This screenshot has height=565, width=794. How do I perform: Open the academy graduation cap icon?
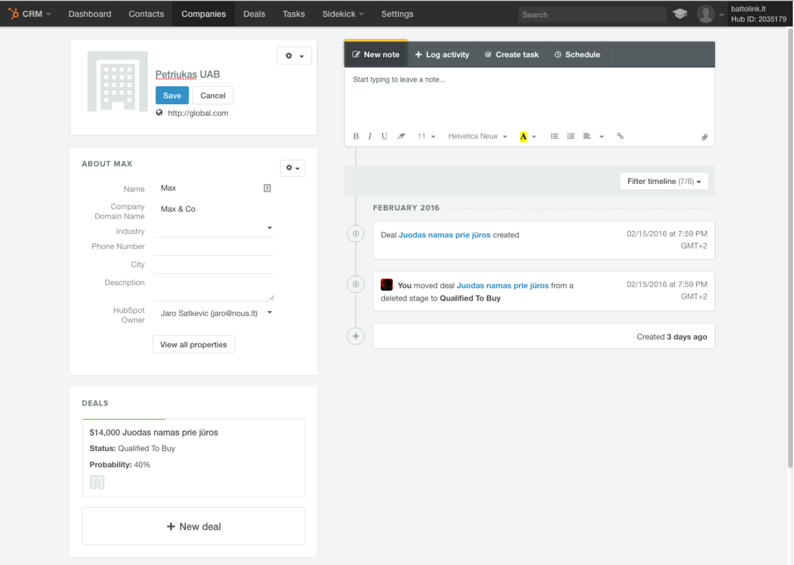[x=680, y=14]
